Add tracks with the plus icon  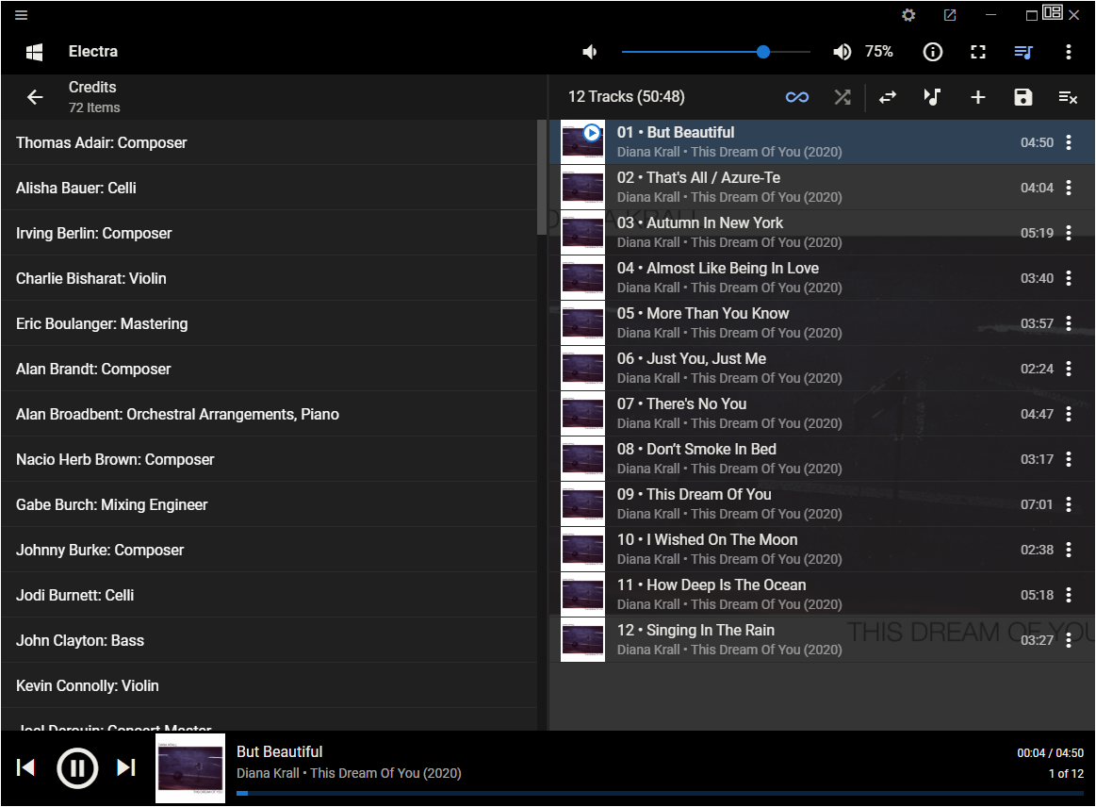(977, 97)
